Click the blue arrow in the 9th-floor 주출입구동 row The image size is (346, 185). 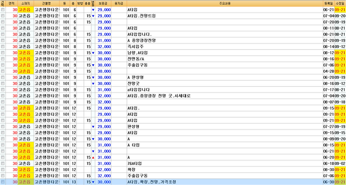point(93,65)
